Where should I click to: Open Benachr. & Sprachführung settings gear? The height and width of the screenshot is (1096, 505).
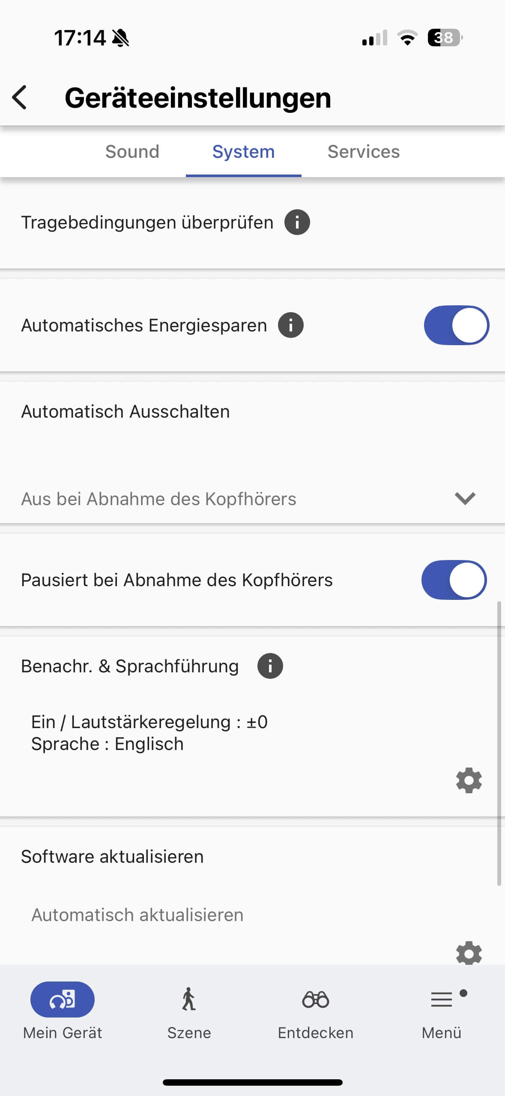click(469, 780)
